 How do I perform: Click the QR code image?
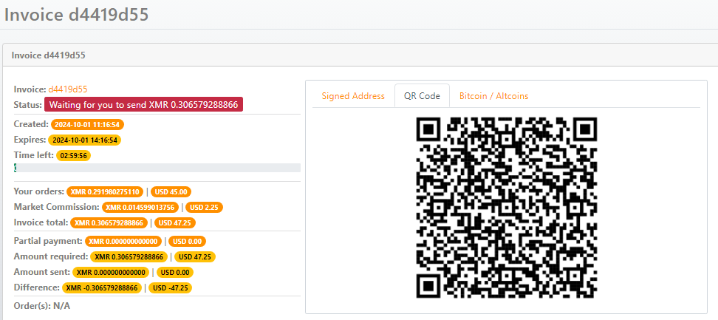(x=506, y=208)
